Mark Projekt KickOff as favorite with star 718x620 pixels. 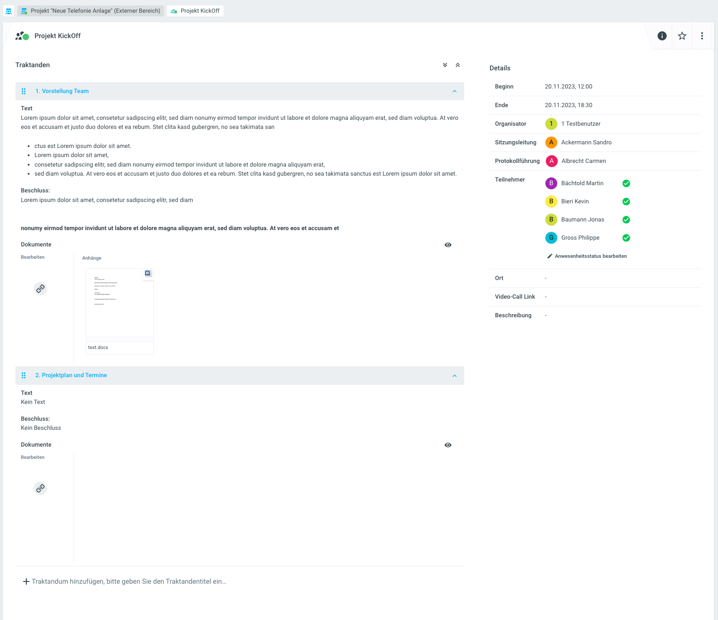682,36
